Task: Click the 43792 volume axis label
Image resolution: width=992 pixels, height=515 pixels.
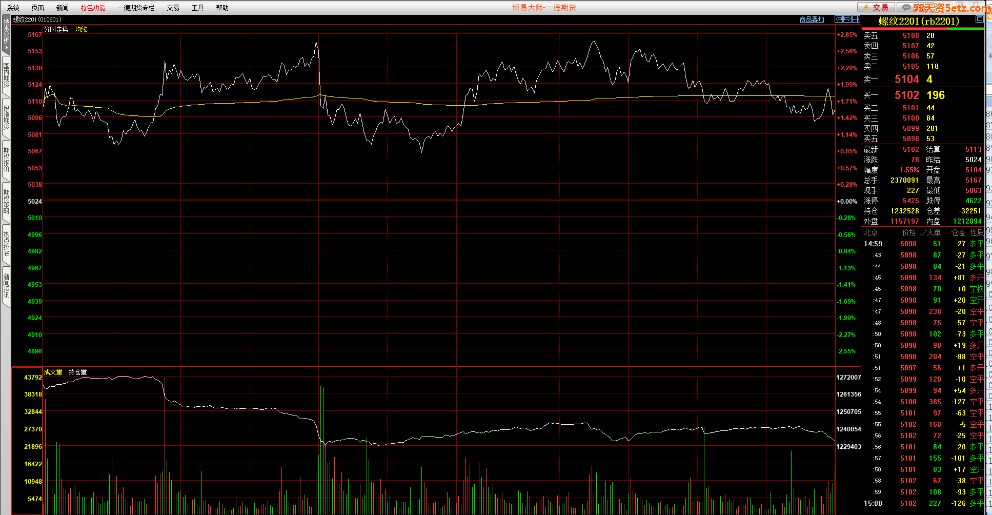Action: pyautogui.click(x=33, y=377)
